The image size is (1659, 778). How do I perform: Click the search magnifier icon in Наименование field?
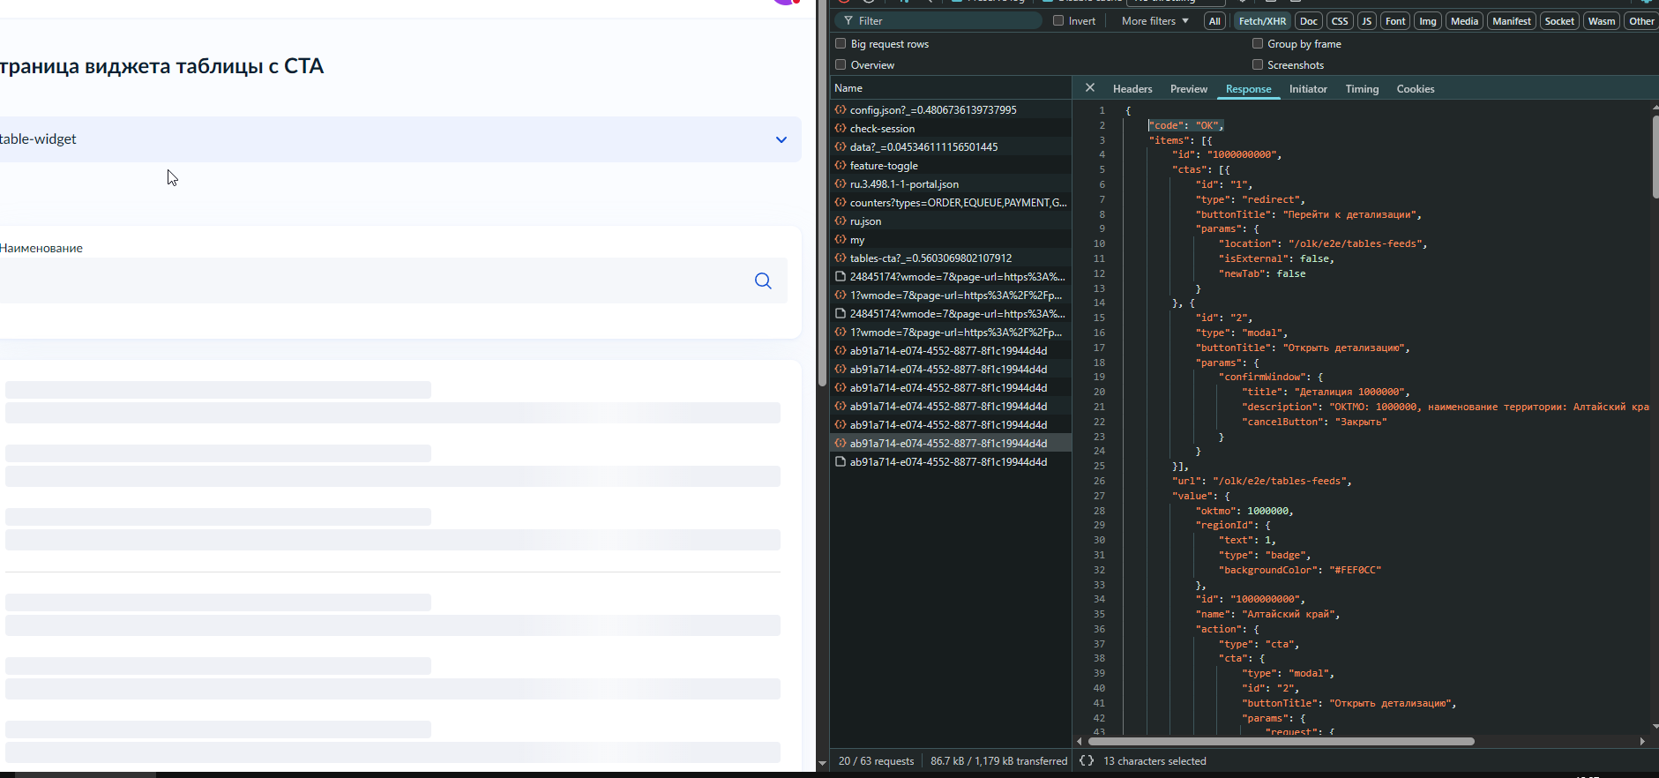pyautogui.click(x=763, y=281)
